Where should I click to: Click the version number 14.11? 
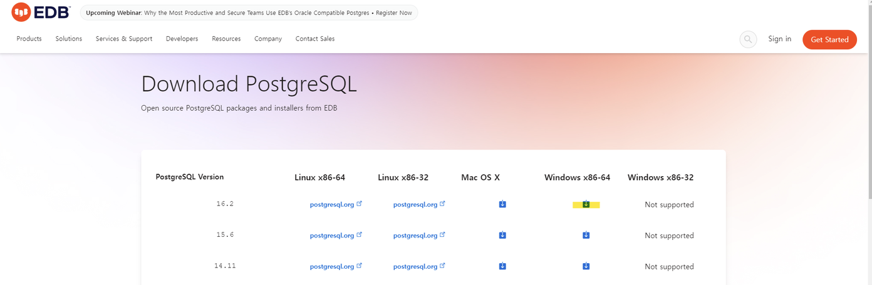click(225, 266)
